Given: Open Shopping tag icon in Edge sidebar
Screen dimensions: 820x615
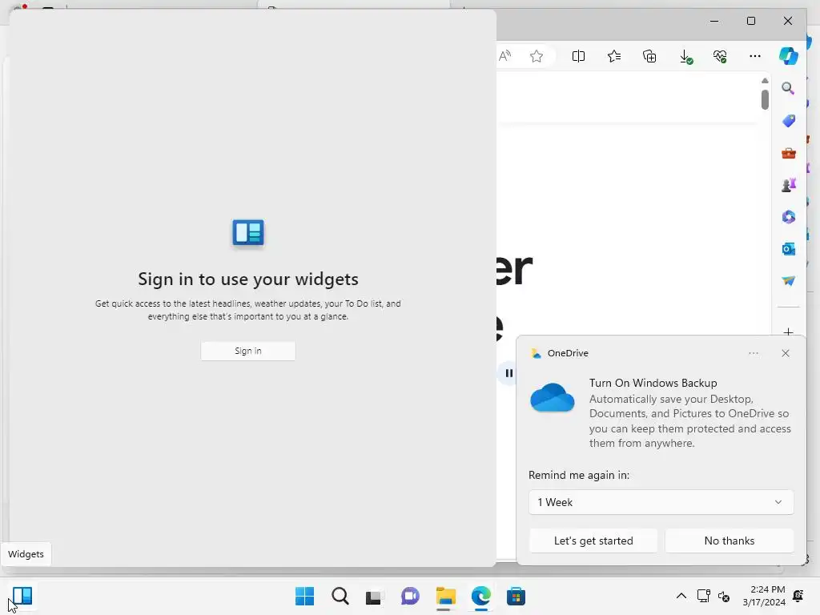Looking at the screenshot, I should click(x=788, y=121).
